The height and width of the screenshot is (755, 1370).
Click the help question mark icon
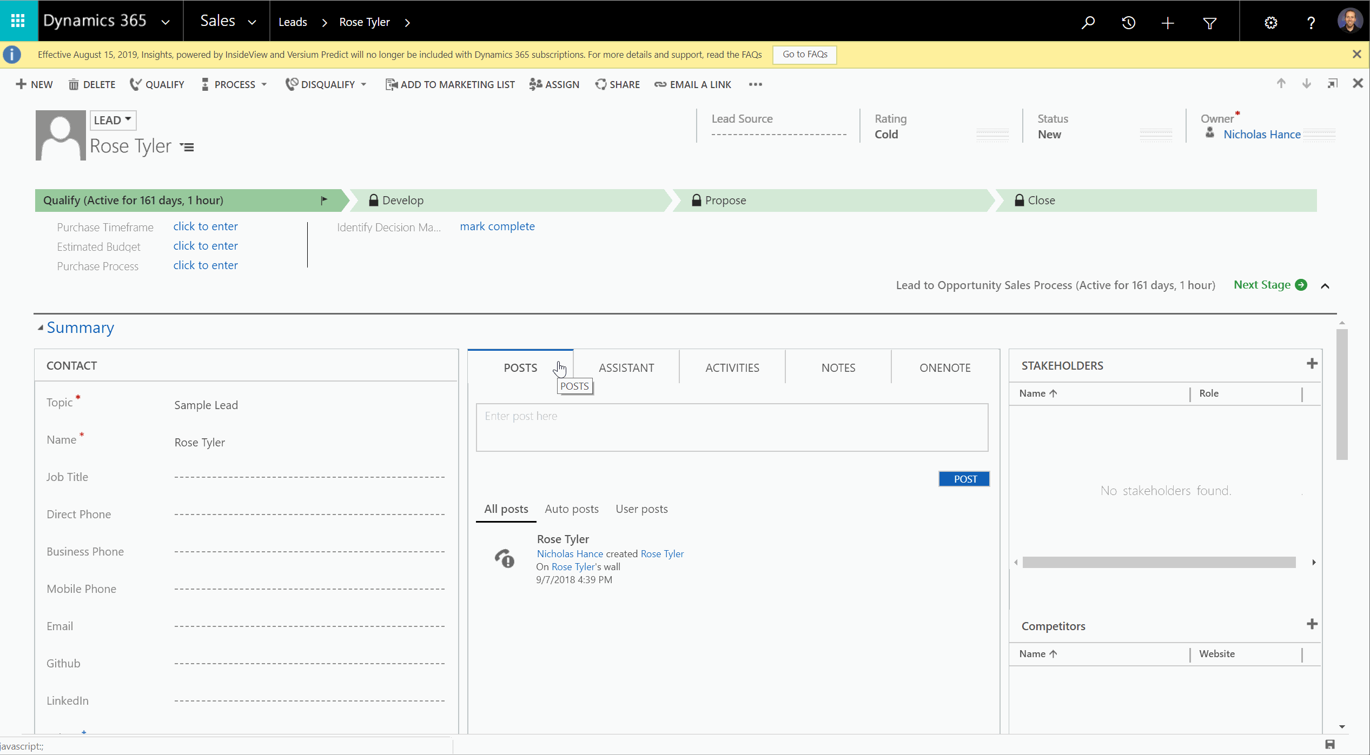[x=1311, y=22]
